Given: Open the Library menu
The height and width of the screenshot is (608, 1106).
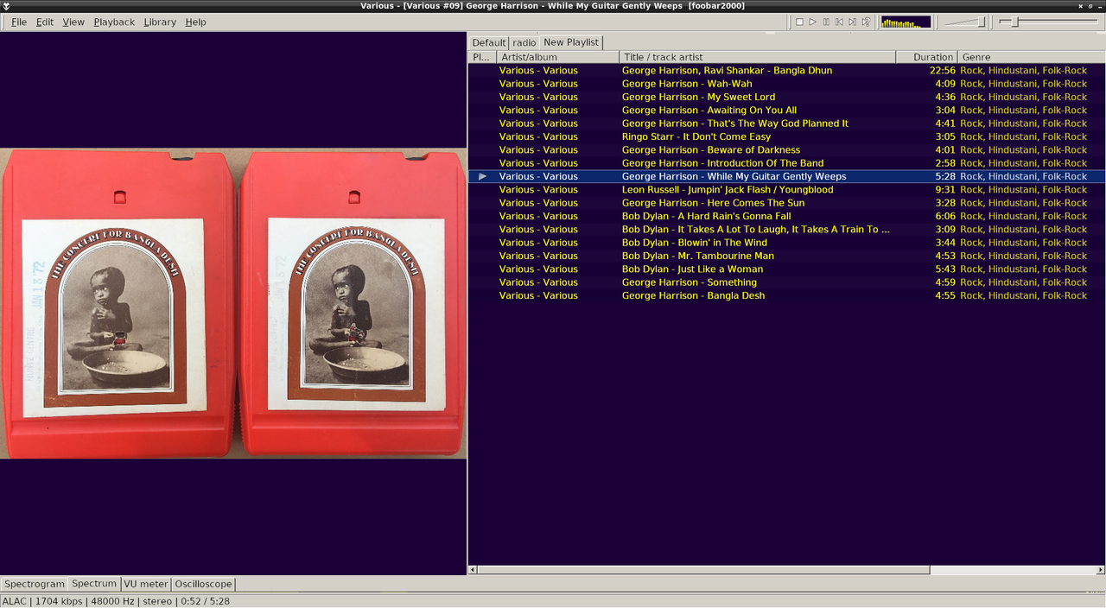Looking at the screenshot, I should click(160, 22).
